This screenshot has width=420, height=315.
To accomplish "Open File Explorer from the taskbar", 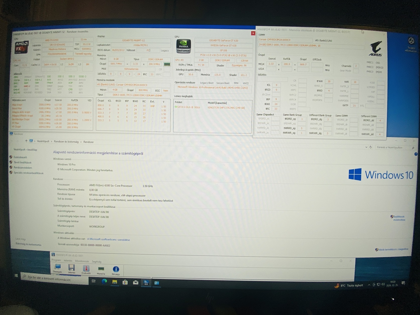I will [x=115, y=282].
